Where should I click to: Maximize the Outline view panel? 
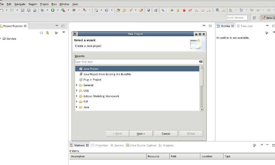click(273, 26)
